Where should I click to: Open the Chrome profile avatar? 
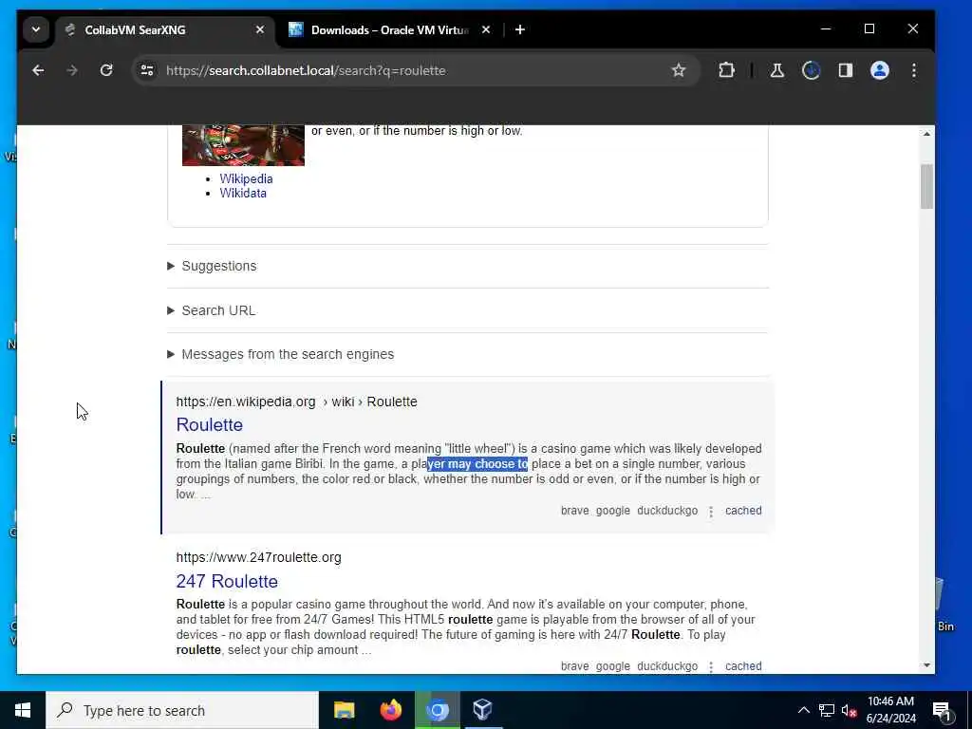[879, 70]
